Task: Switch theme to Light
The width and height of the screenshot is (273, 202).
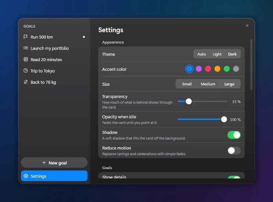Action: [x=217, y=54]
